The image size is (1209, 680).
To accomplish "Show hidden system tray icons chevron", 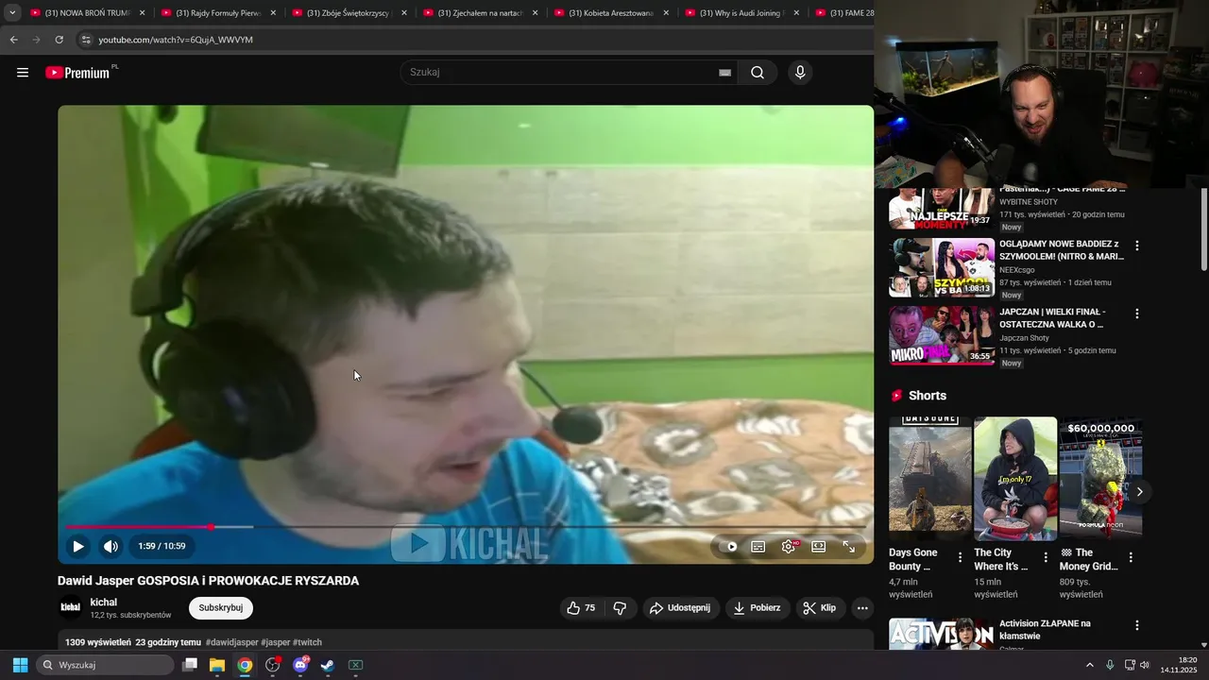I will click(x=1089, y=665).
